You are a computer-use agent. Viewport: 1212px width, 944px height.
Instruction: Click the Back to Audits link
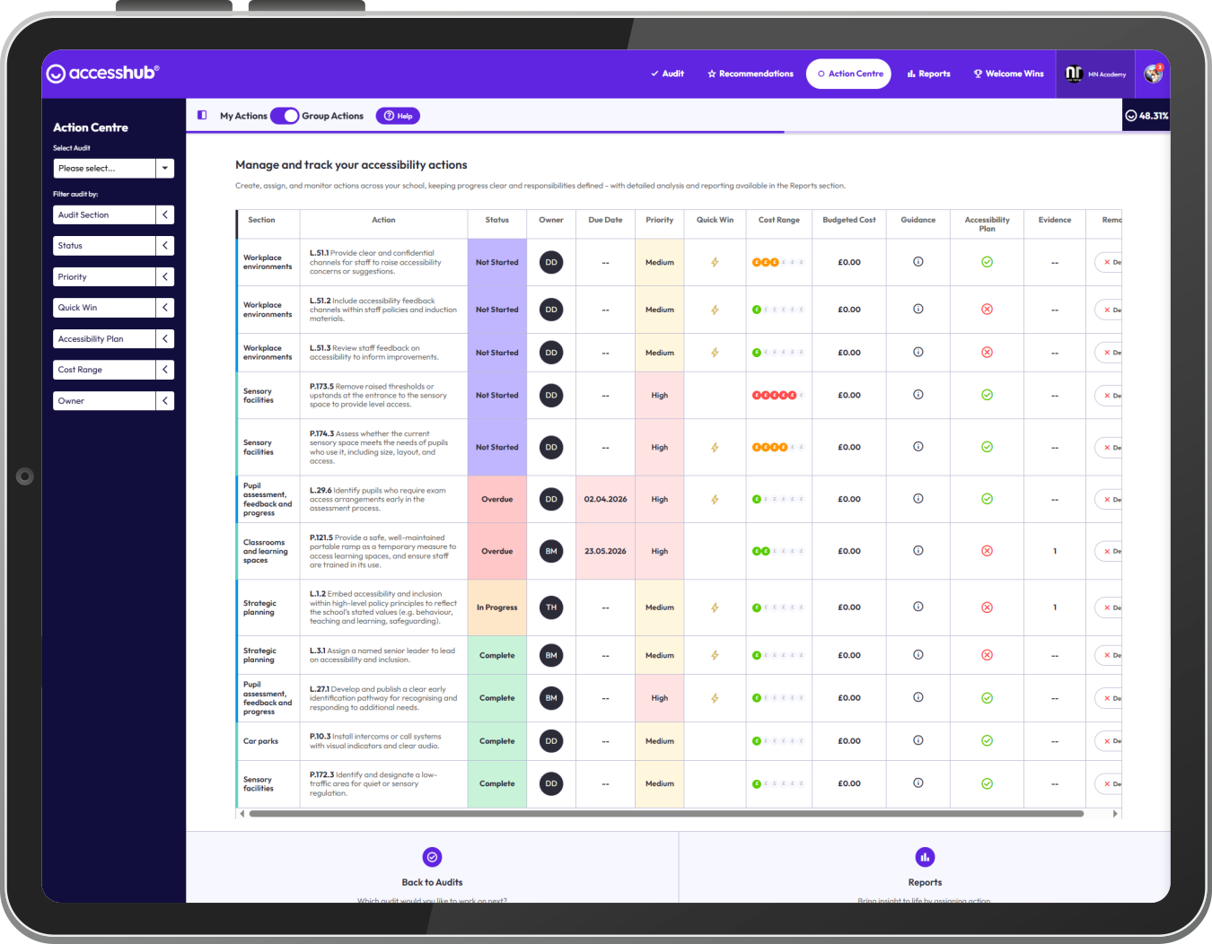click(432, 882)
